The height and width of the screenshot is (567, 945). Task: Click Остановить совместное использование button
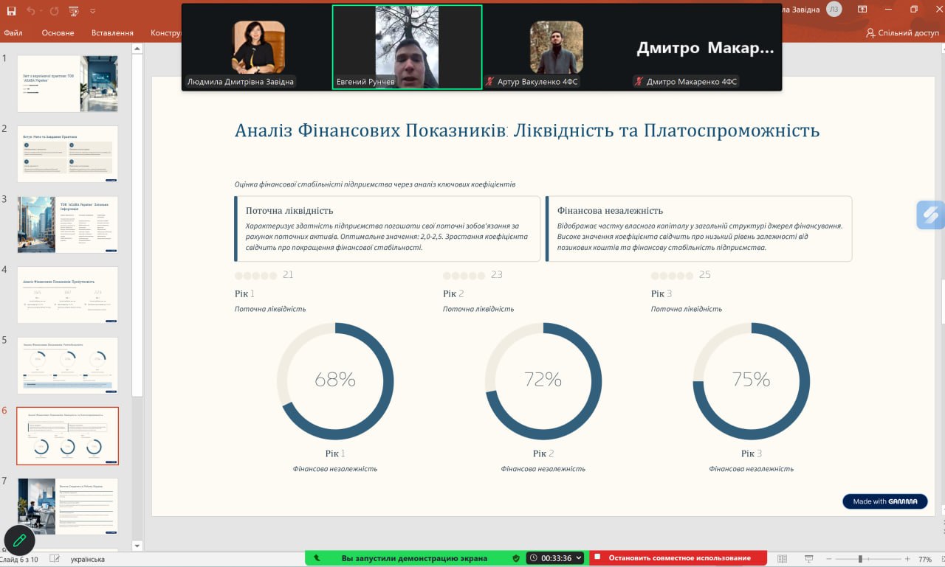[x=678, y=558]
